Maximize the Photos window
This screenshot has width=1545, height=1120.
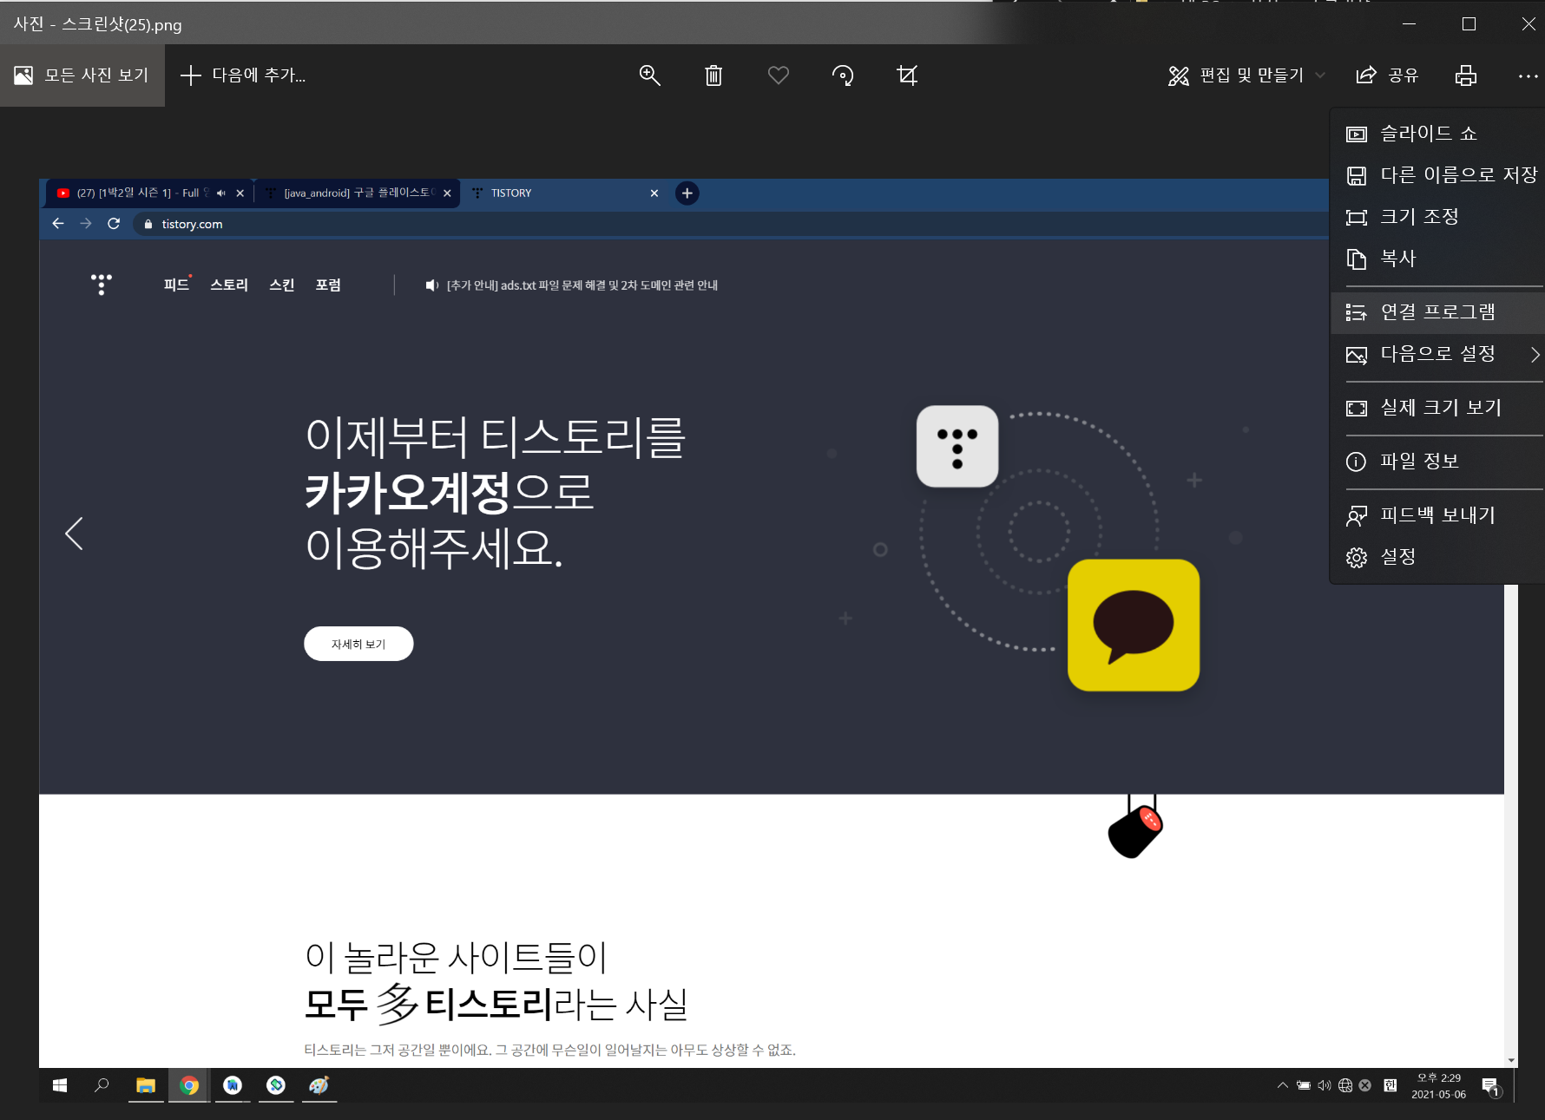(x=1469, y=24)
